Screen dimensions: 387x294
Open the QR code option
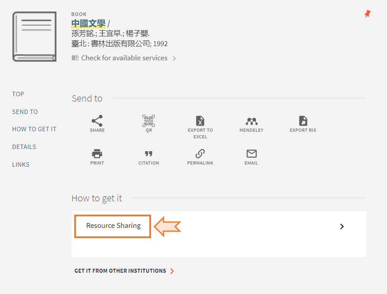(148, 121)
